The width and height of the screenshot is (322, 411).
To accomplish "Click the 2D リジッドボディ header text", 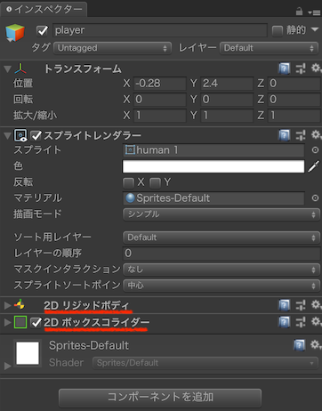I will point(86,305).
